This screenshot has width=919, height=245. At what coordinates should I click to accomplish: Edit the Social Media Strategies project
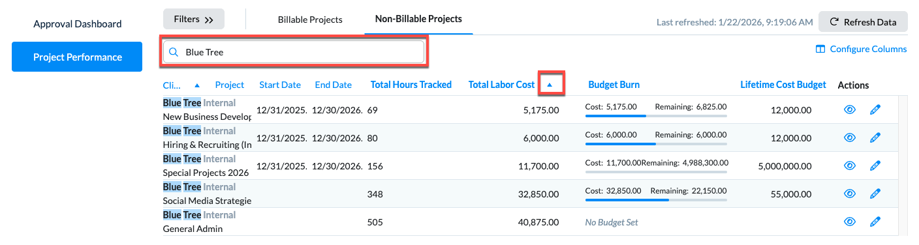click(x=875, y=194)
